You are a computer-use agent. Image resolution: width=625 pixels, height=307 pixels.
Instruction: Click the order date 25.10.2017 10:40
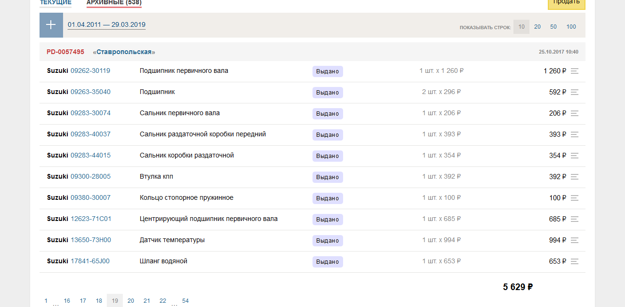click(x=559, y=52)
